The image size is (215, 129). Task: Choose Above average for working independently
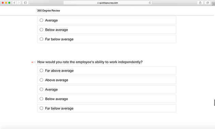pyautogui.click(x=107, y=80)
